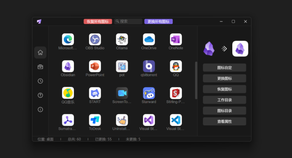Open the info about page
Viewport: 292px width, 158px height.
[x=40, y=110]
